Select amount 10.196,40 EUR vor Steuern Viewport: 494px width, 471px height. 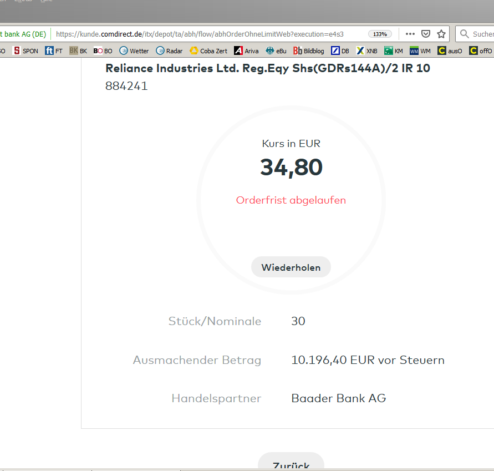click(x=368, y=360)
